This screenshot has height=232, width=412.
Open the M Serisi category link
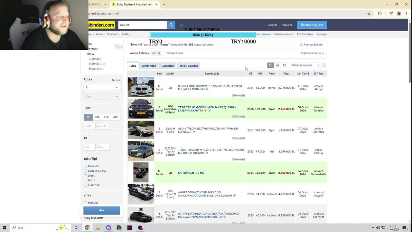(94, 69)
